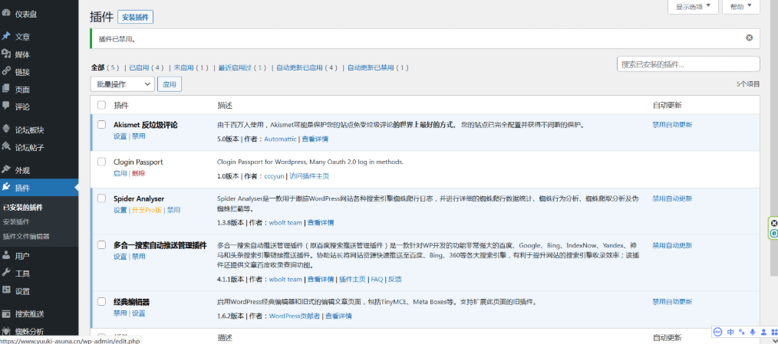Click 反馈 link for 多合一搜索 plugin

point(395,279)
